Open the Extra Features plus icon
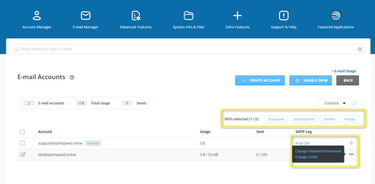This screenshot has width=375, height=184. pos(238,15)
